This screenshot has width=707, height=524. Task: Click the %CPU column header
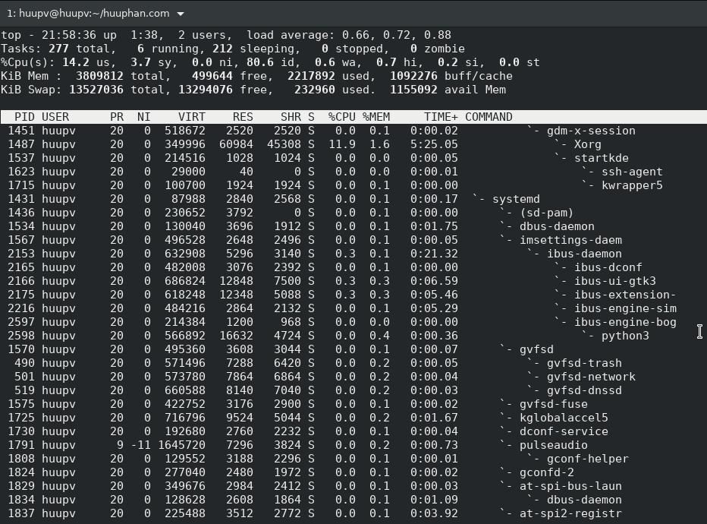tap(342, 117)
